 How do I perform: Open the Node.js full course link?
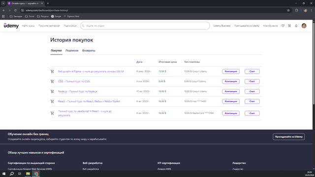click(x=78, y=91)
